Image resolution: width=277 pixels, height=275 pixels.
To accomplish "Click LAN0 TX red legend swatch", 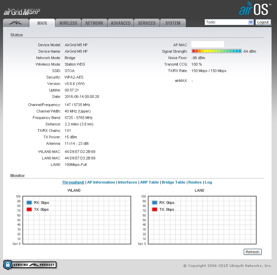I will (x=155, y=209).
